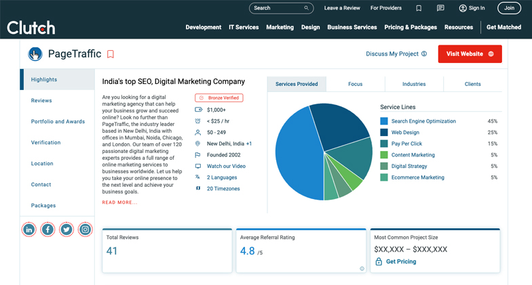
Task: Click Discuss My Project link
Action: pyautogui.click(x=396, y=54)
